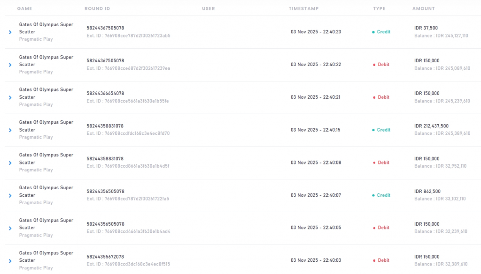Click the Credit status for IDR 212,437,500
Viewport: 481px width, 274px height.
coord(383,130)
